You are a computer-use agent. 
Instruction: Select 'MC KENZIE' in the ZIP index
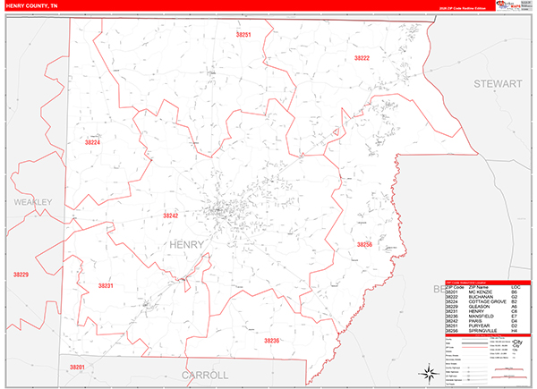point(481,292)
